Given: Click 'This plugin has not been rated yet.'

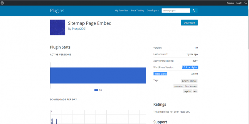Looking at the screenshot, I should pos(171,112).
